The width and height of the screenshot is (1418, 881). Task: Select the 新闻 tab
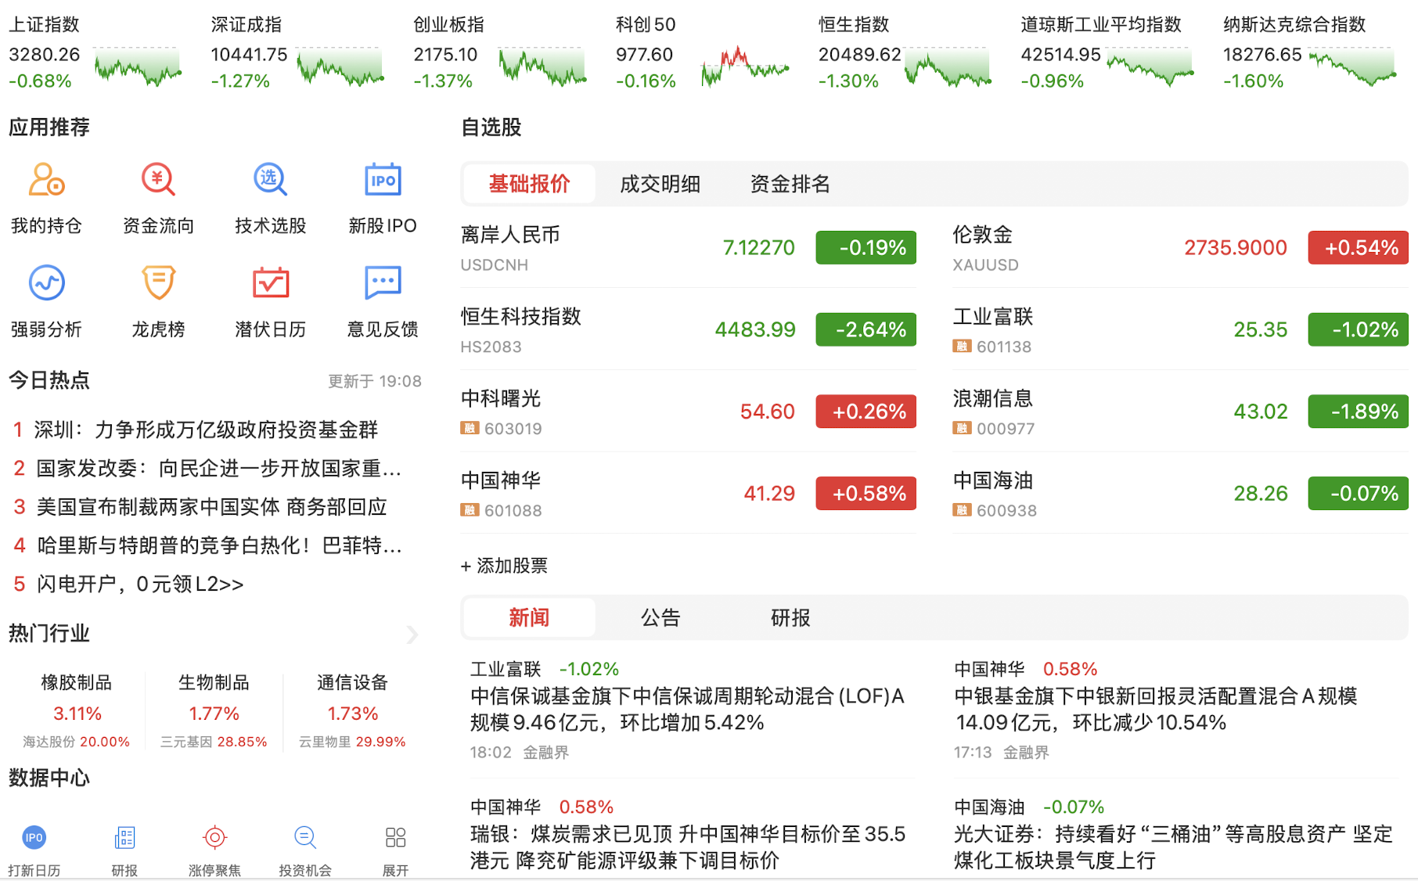[x=529, y=618]
